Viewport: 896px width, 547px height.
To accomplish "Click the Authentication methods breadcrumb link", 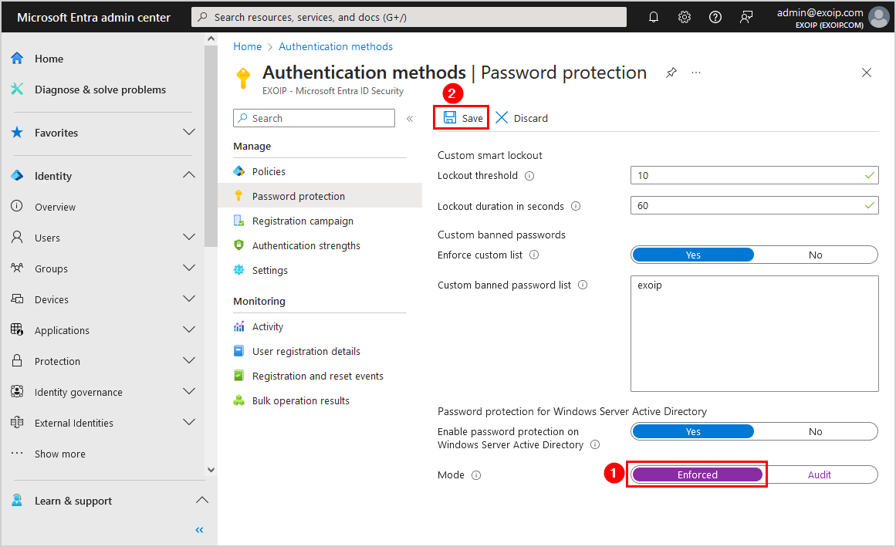I will [x=336, y=47].
